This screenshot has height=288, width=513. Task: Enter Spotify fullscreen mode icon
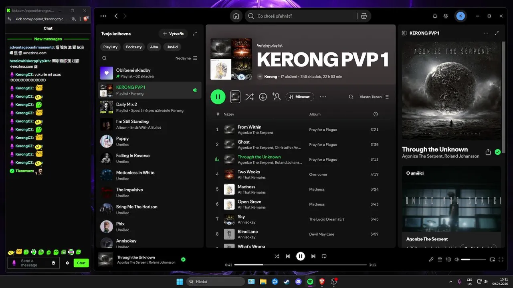click(x=501, y=260)
